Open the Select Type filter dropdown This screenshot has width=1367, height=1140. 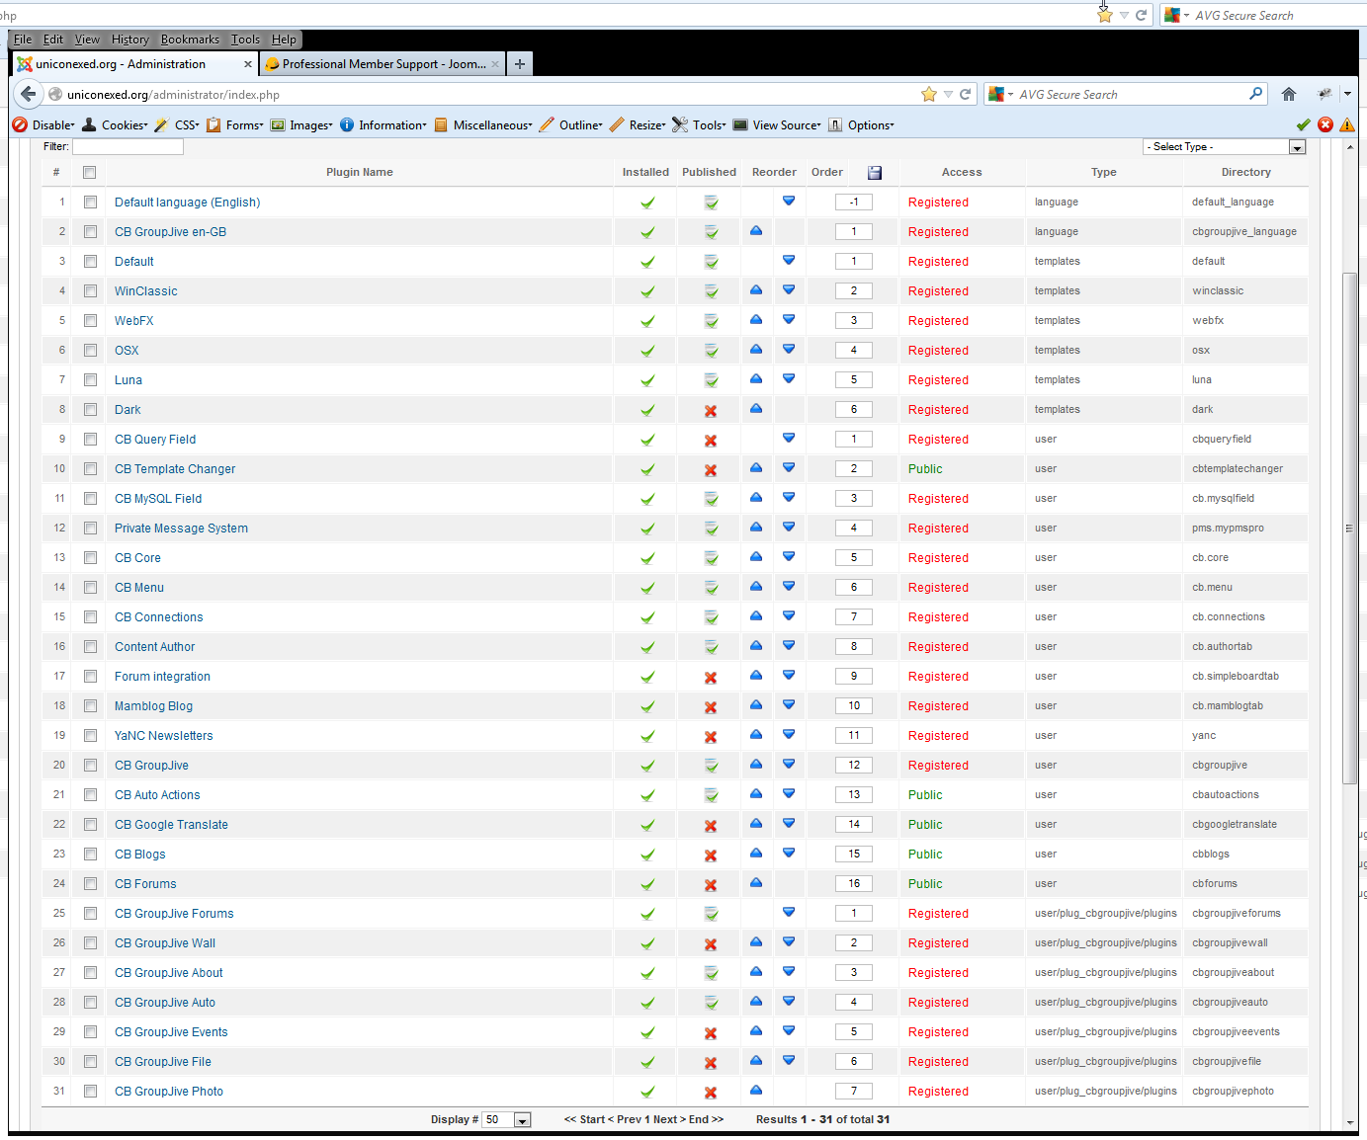click(1225, 146)
